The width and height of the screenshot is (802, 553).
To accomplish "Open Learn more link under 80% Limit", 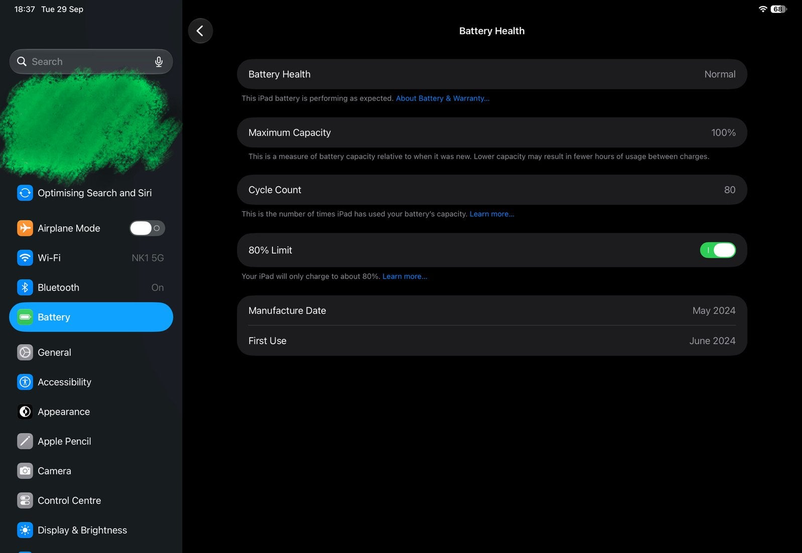I will pyautogui.click(x=405, y=276).
